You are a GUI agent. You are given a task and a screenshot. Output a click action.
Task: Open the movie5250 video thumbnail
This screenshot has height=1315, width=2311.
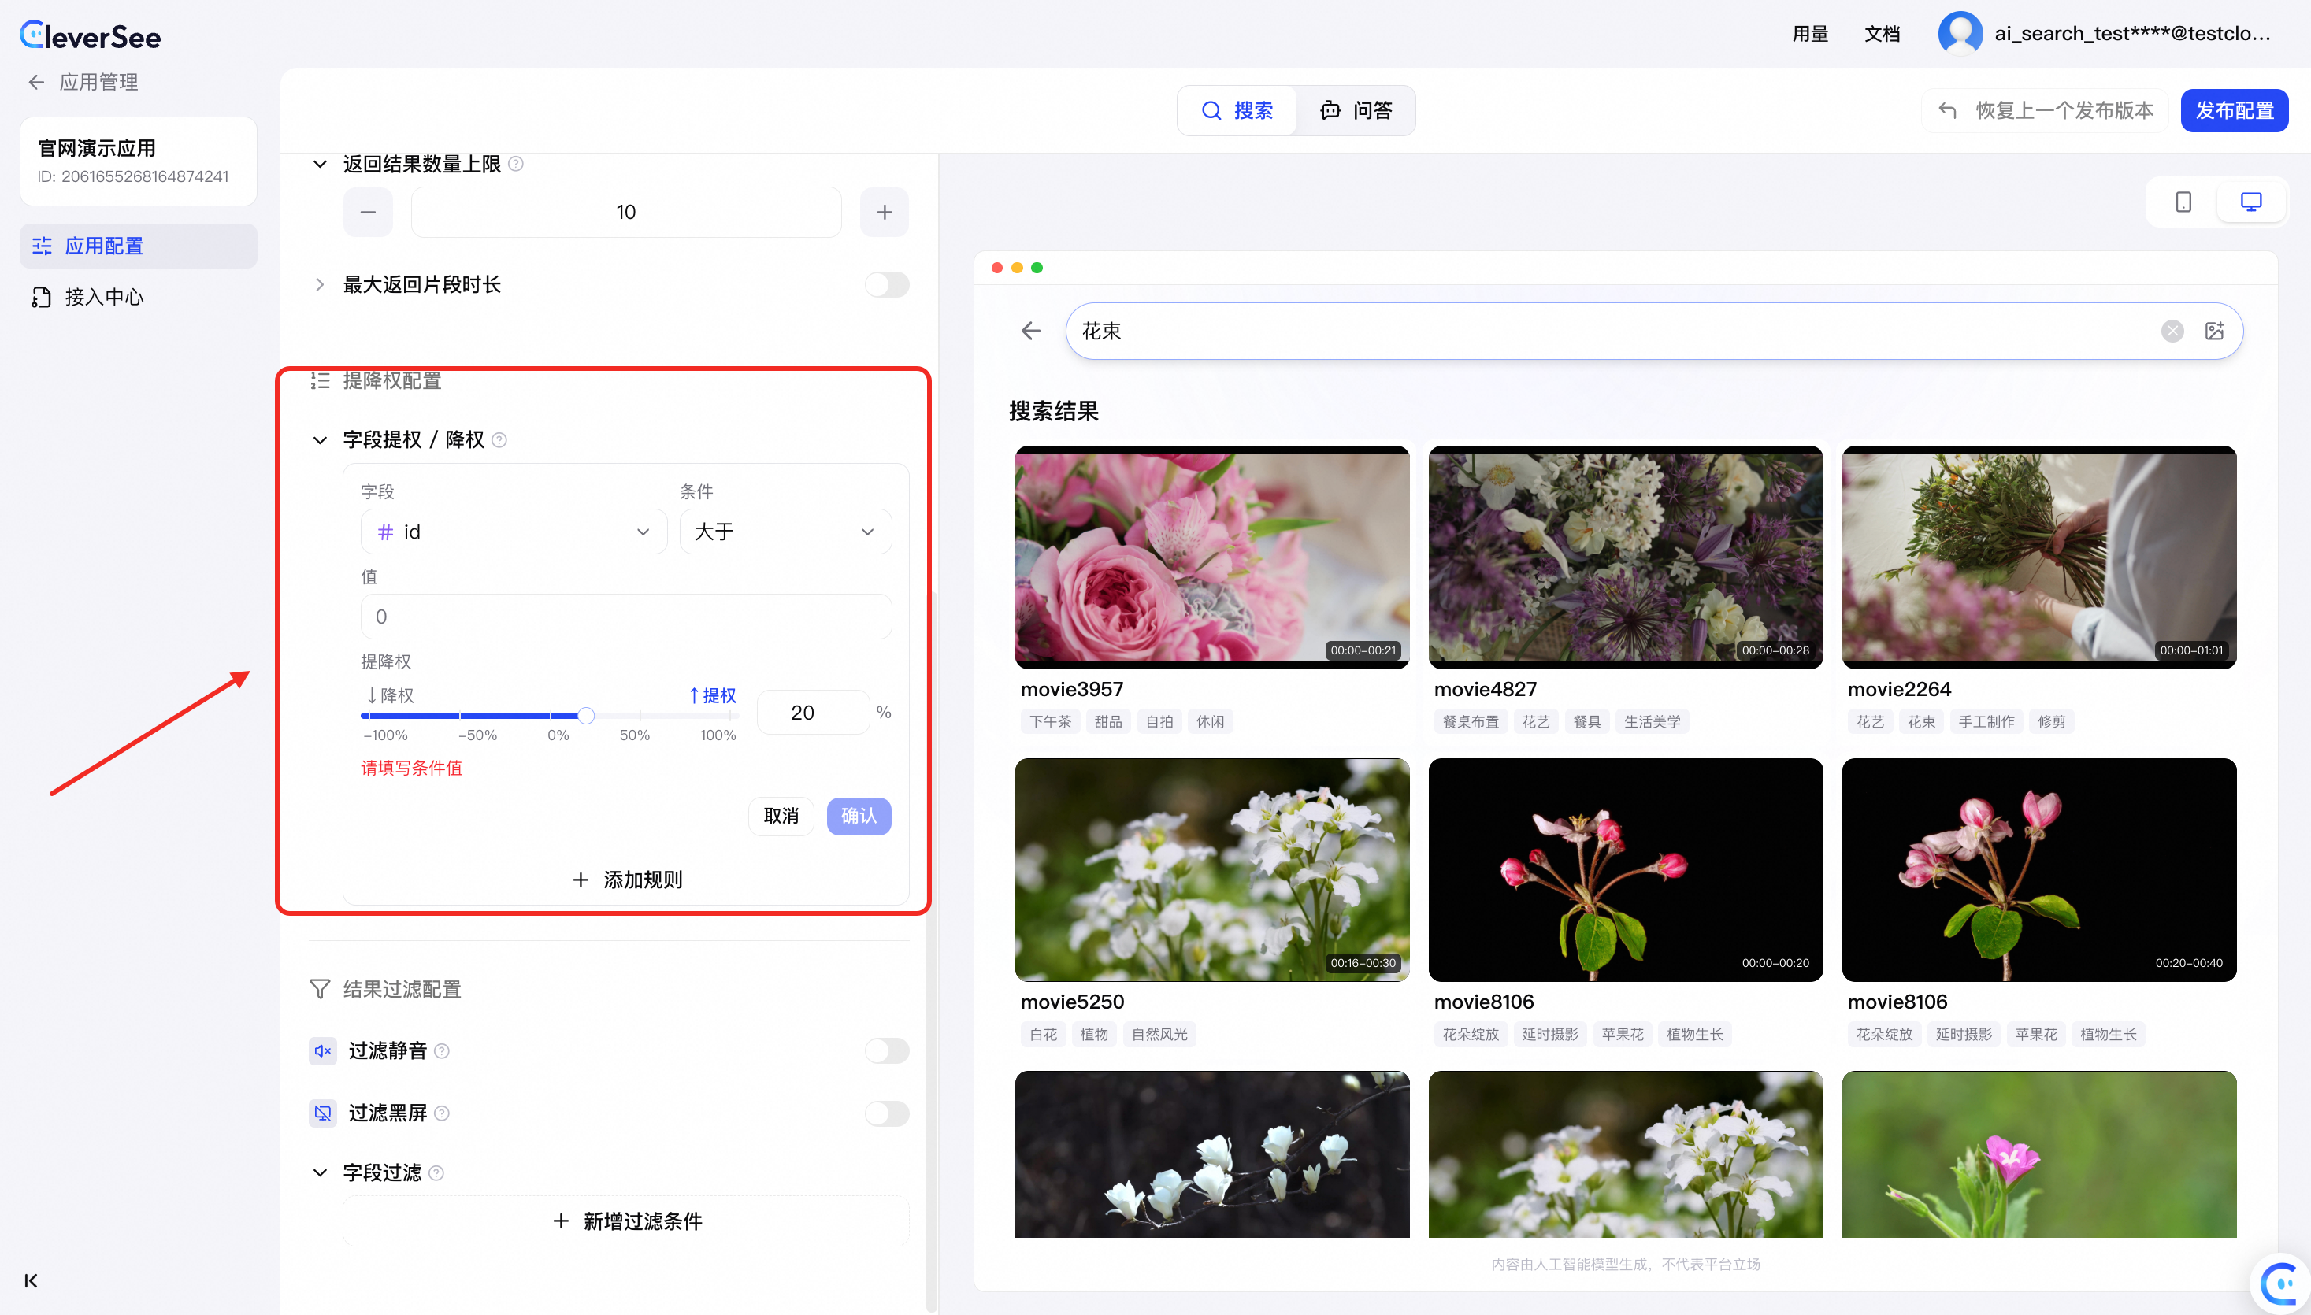[1211, 870]
